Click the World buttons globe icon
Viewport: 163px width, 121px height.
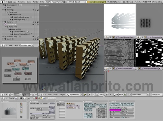[x=44, y=98]
